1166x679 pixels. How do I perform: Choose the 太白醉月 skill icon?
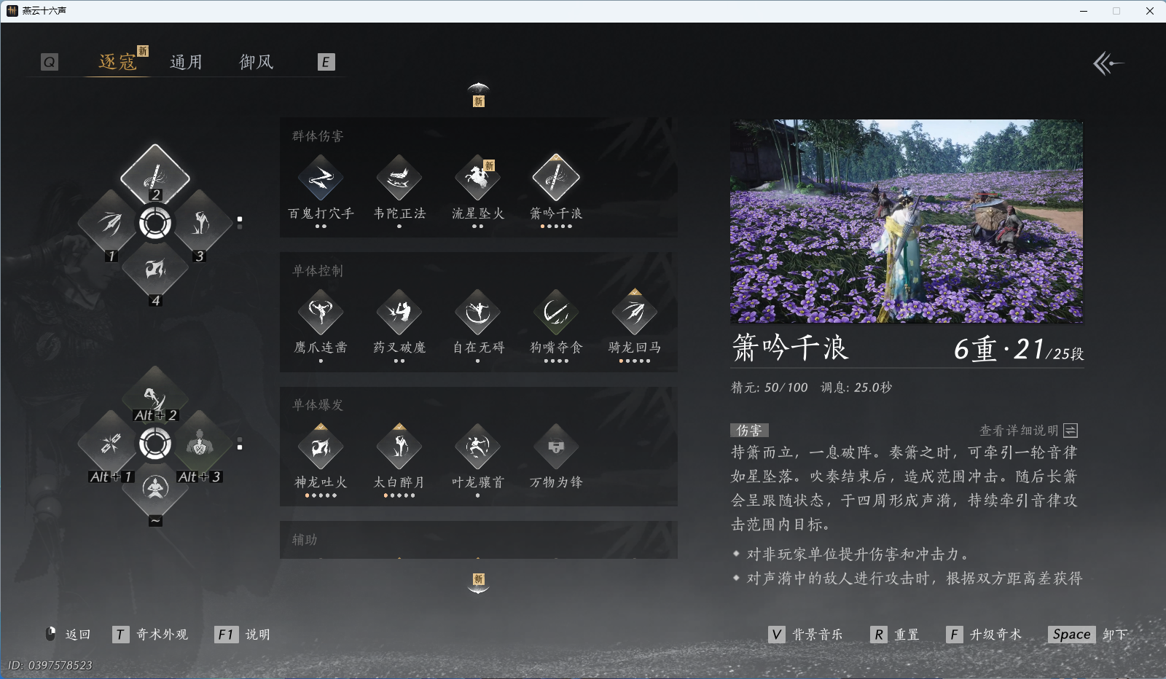point(399,447)
